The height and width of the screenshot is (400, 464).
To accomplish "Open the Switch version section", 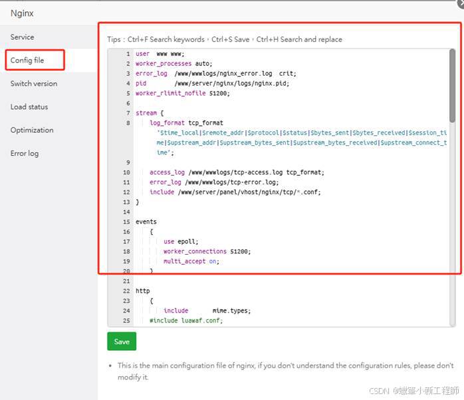I will coord(34,84).
